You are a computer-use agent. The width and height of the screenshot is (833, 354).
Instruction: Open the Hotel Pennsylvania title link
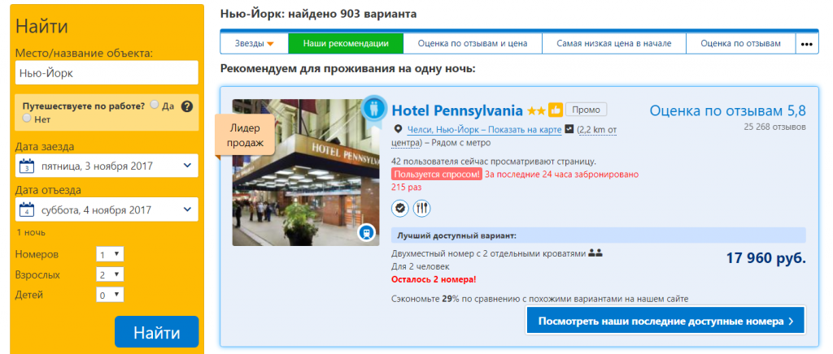(457, 110)
